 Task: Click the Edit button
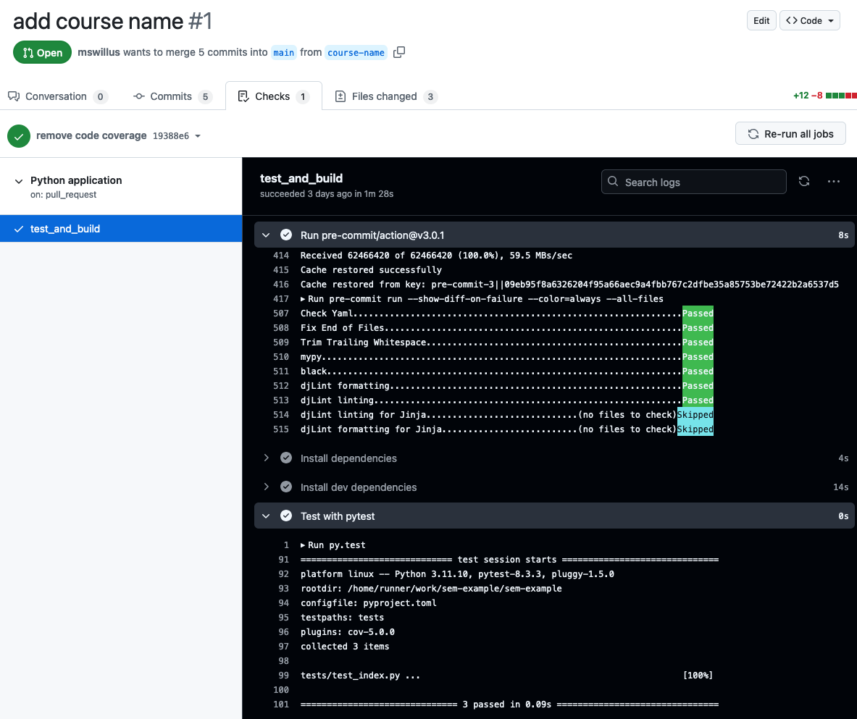tap(761, 20)
